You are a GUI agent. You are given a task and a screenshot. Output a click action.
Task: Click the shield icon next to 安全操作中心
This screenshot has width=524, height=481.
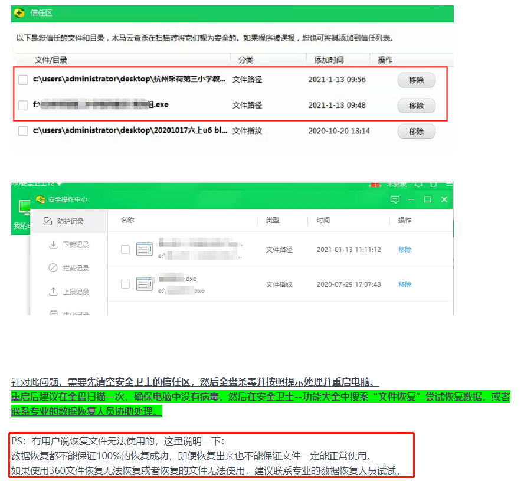pyautogui.click(x=41, y=199)
